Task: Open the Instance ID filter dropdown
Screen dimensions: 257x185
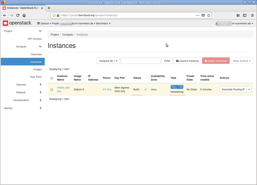Action: click(x=108, y=61)
